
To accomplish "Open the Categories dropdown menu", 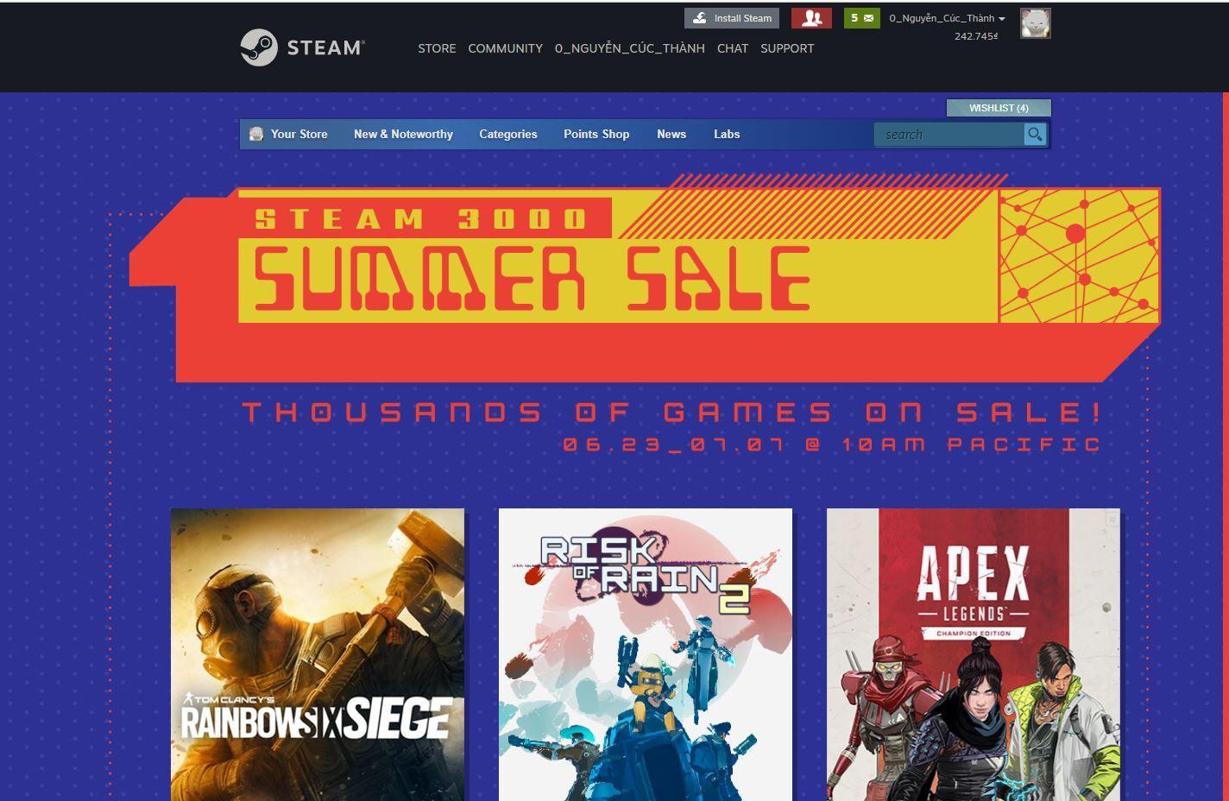I will point(508,134).
